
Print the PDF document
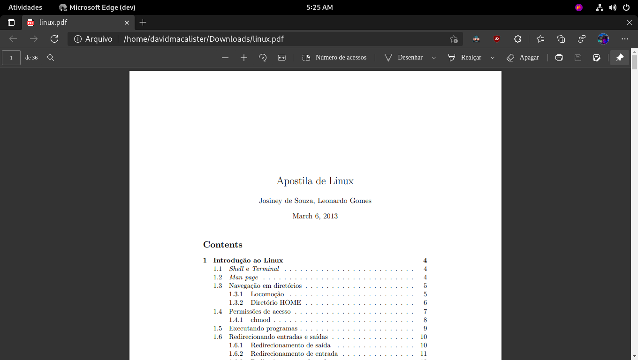[x=559, y=58]
